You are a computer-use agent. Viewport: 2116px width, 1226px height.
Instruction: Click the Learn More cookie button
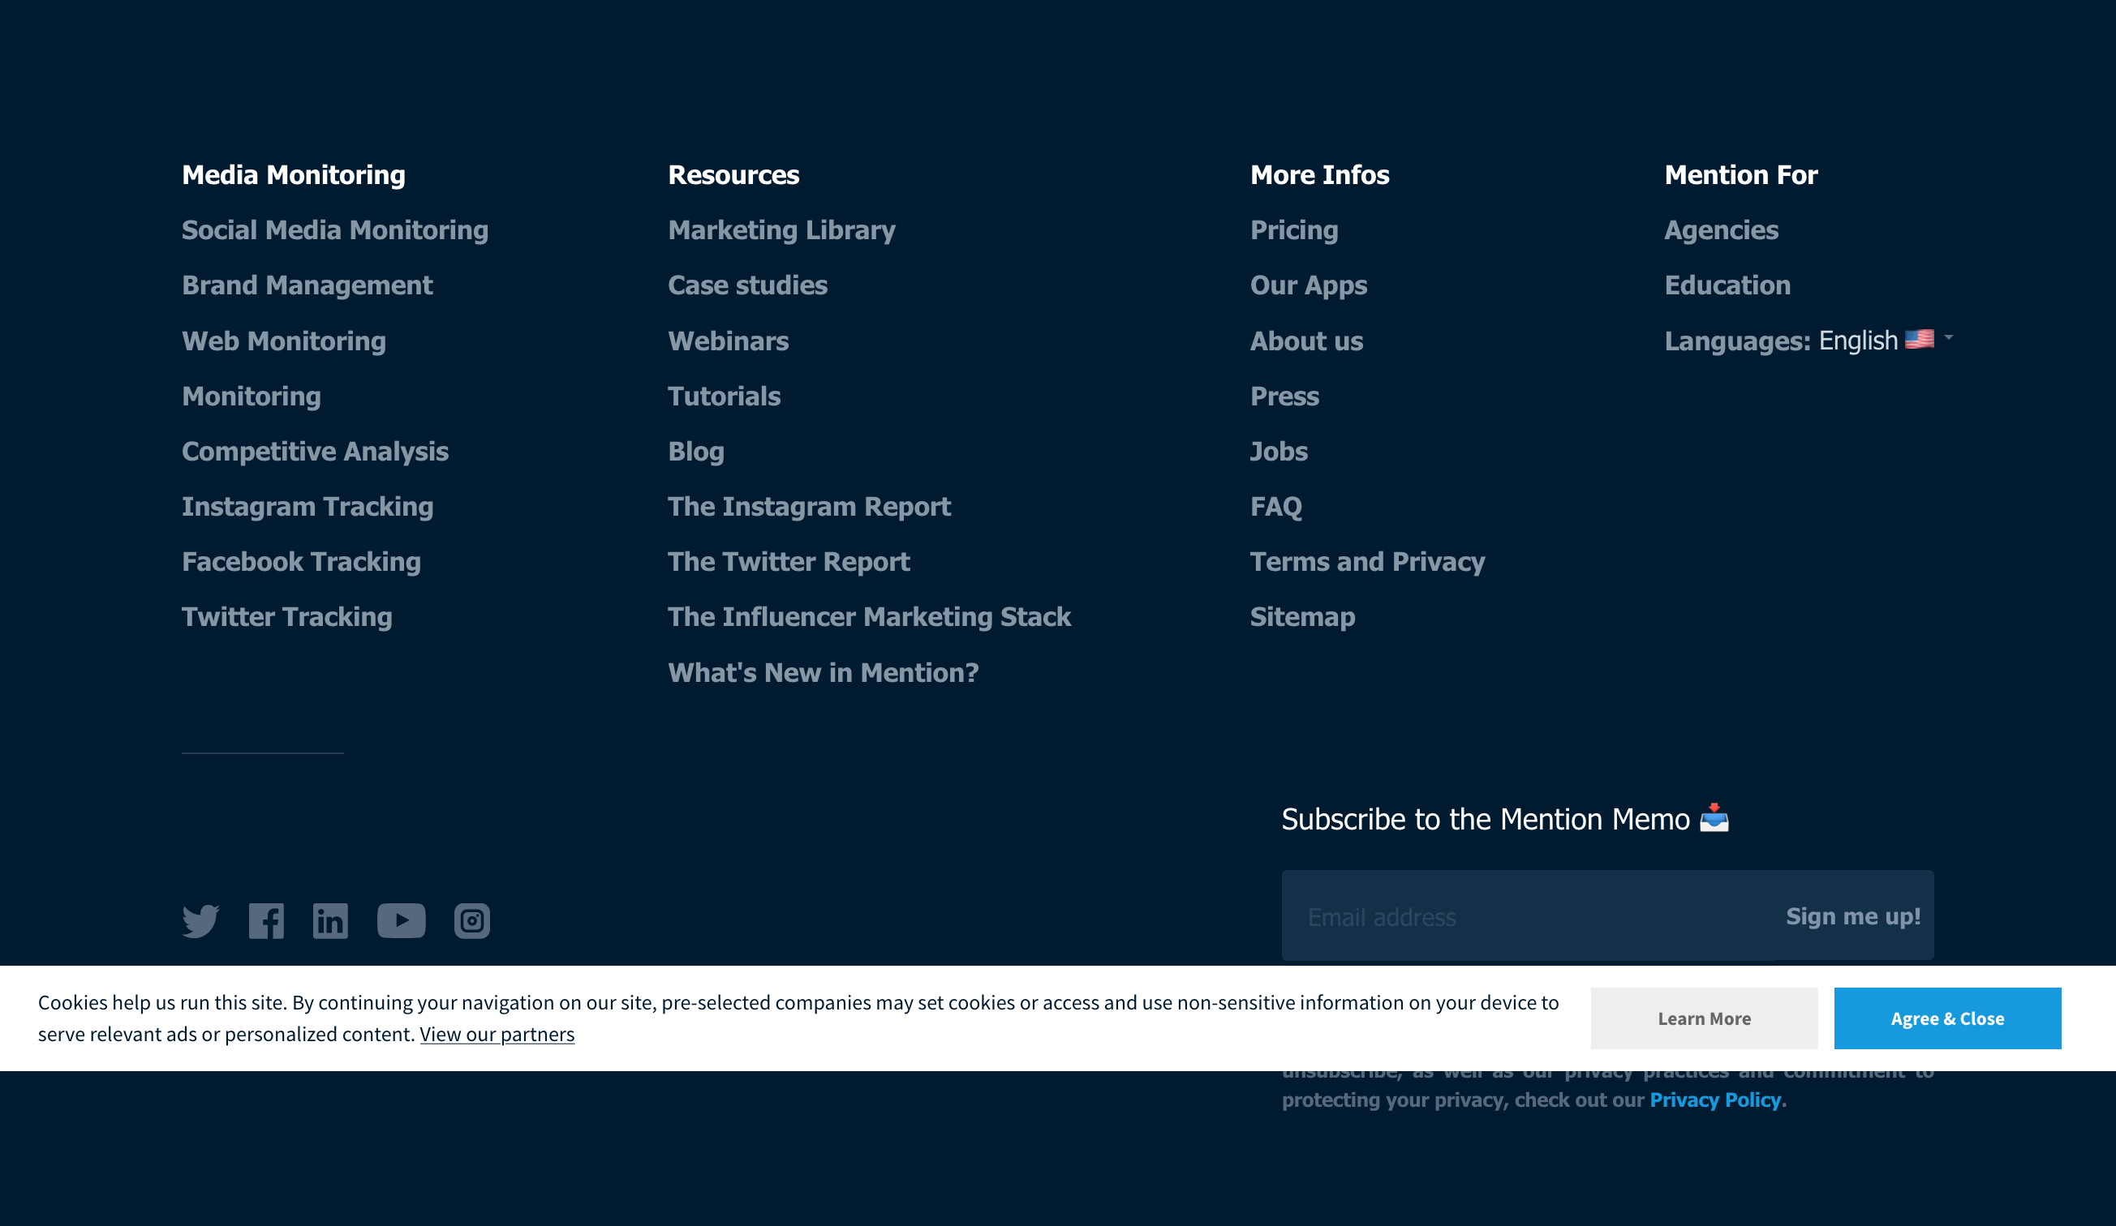1705,1018
